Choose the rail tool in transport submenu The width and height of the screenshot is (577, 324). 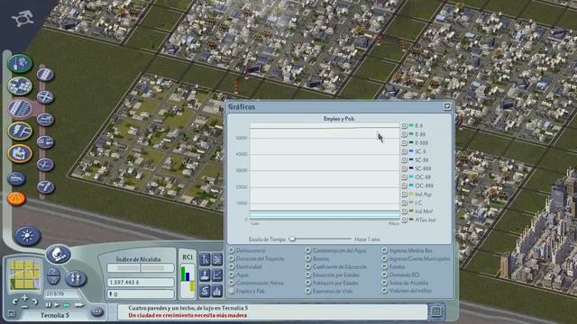[x=45, y=120]
